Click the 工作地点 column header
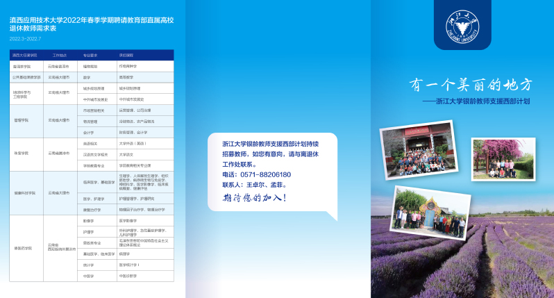 [60, 54]
